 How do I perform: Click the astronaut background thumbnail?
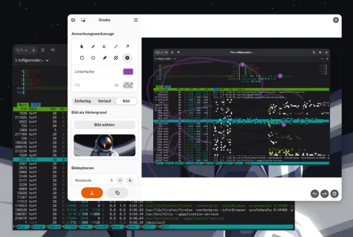(x=105, y=145)
